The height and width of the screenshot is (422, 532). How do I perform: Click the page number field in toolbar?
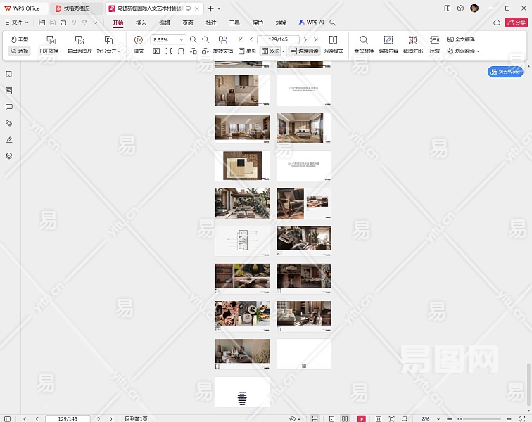coord(278,40)
